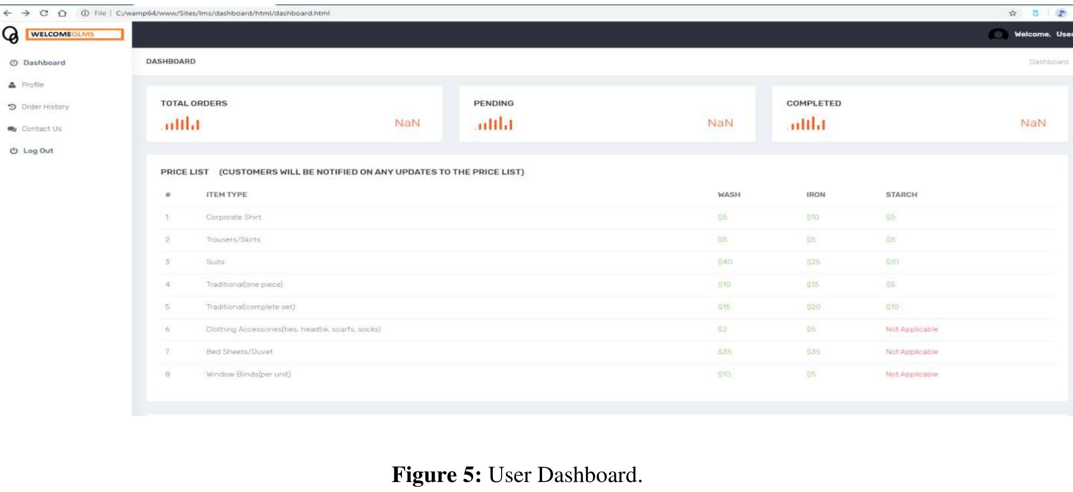Click the user avatar in header

pyautogui.click(x=998, y=34)
